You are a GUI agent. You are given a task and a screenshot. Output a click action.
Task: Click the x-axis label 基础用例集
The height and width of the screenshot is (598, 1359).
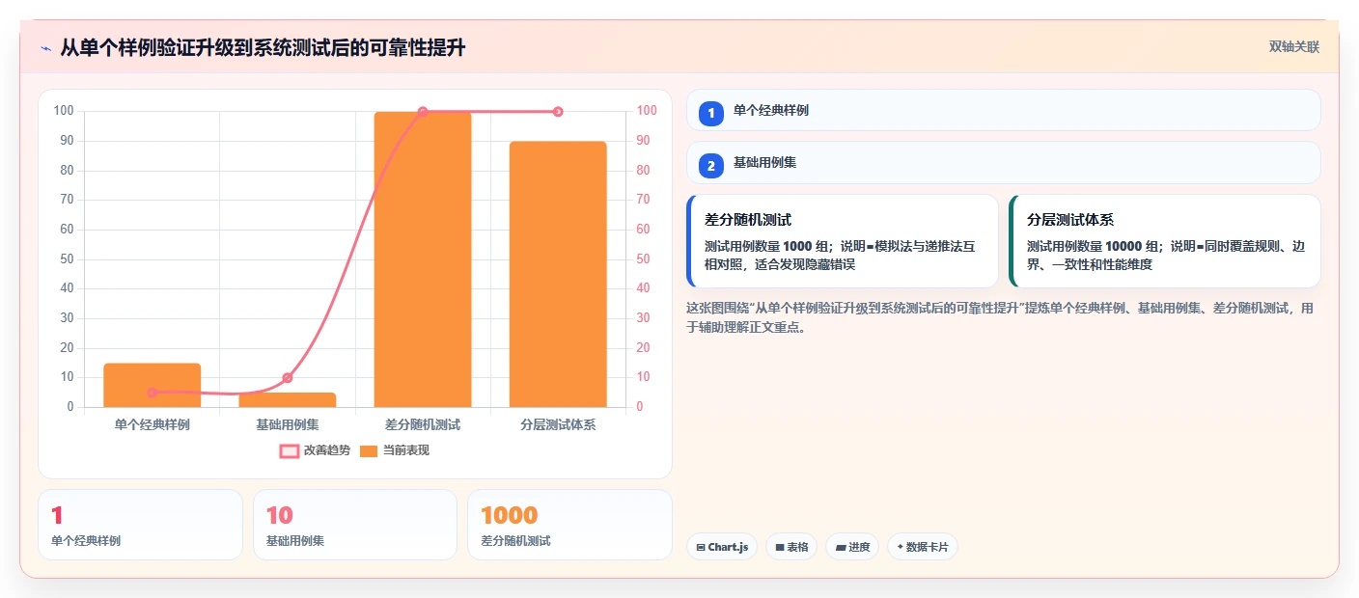coord(288,424)
